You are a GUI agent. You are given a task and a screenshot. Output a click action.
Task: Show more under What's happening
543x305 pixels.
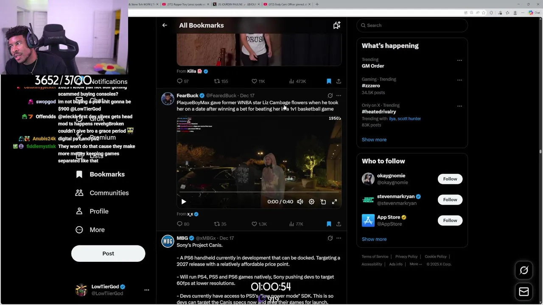pyautogui.click(x=374, y=139)
